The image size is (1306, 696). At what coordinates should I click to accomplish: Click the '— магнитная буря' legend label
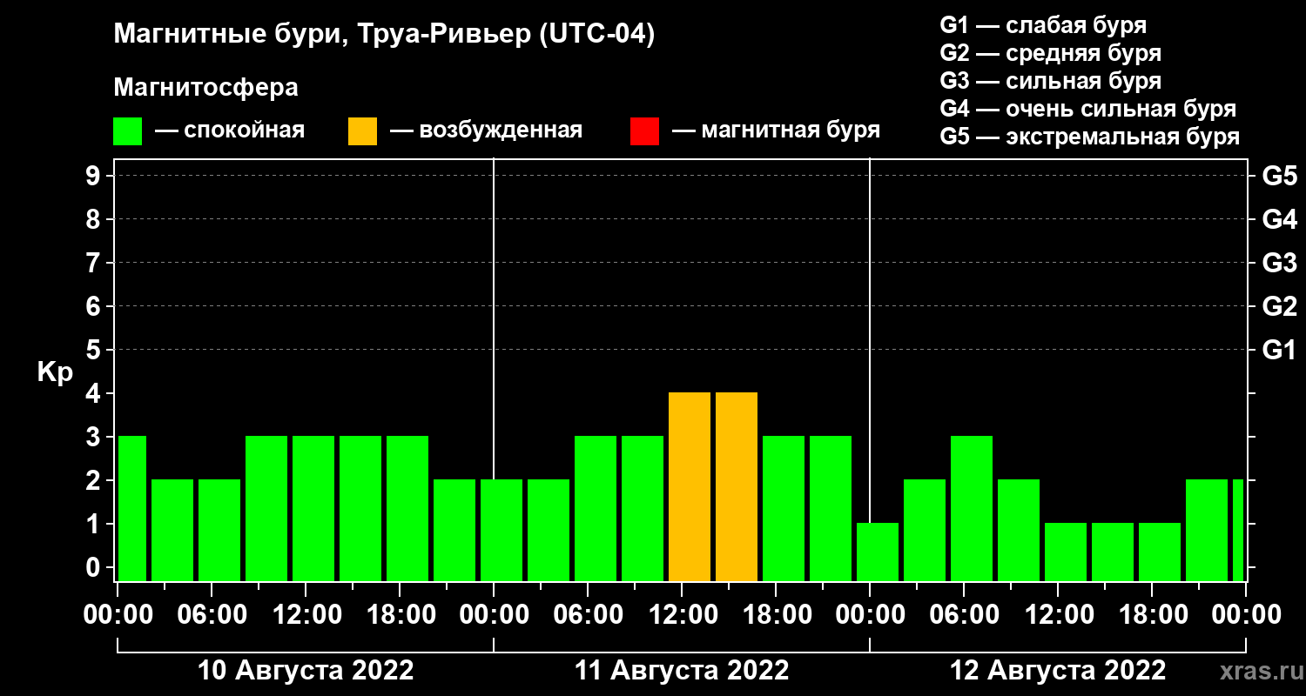point(776,130)
